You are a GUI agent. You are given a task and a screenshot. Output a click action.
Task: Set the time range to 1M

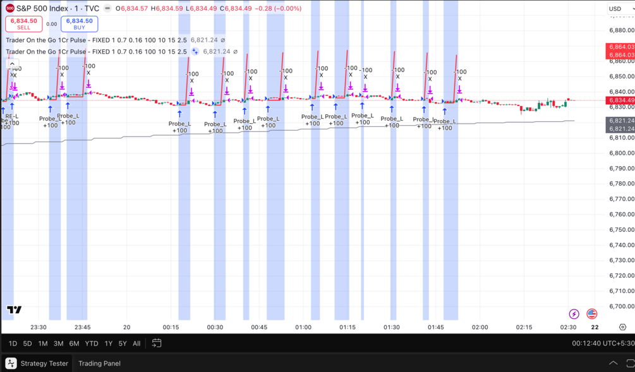point(42,344)
